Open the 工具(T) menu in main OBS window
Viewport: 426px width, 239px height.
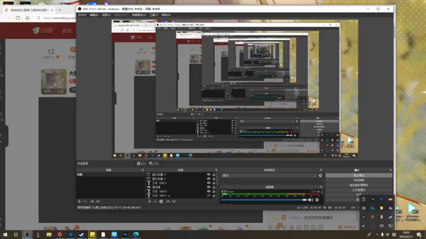154,15
